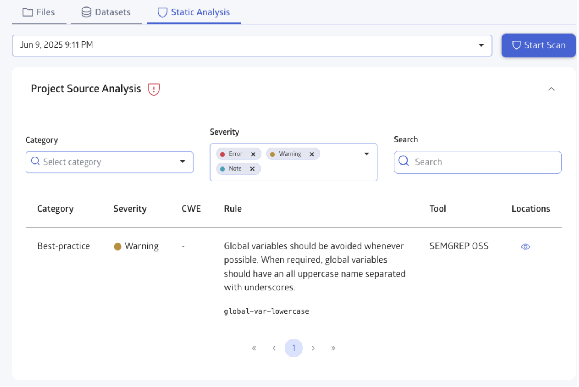
Task: Go to the next results page
Action: point(313,348)
